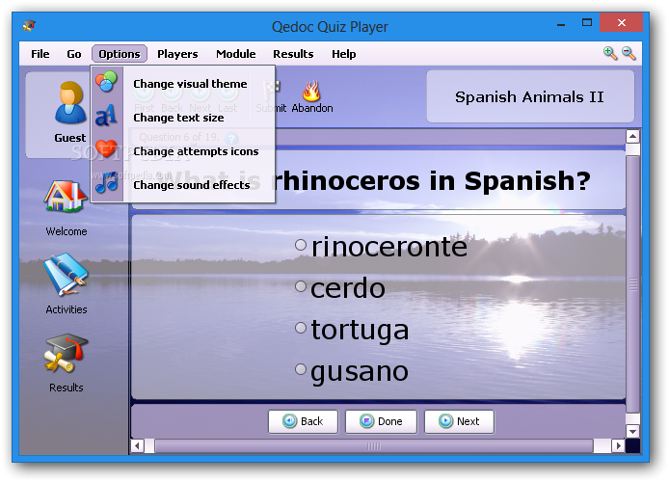This screenshot has width=669, height=482.
Task: Click the music notes sound effects icon
Action: click(x=106, y=183)
